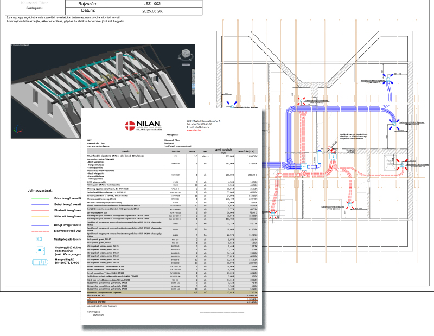This screenshot has height=336, width=434.
Task: Click the UCS axis icon in 3D view
Action: coord(18,130)
